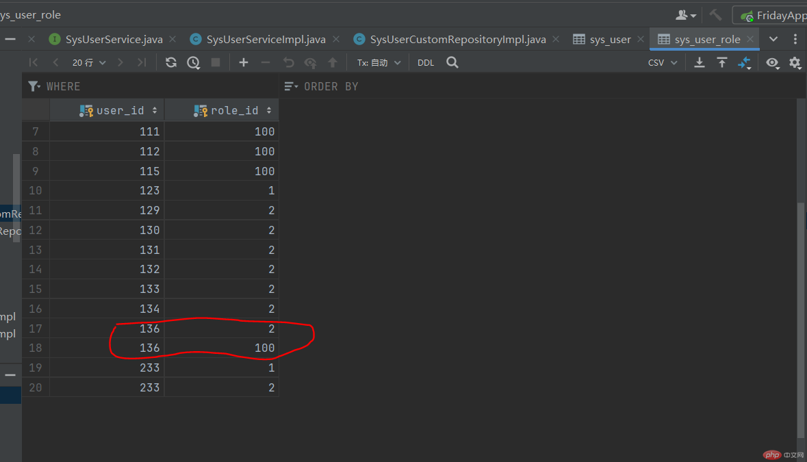Image resolution: width=807 pixels, height=462 pixels.
Task: Click the stop query square icon
Action: [x=216, y=62]
